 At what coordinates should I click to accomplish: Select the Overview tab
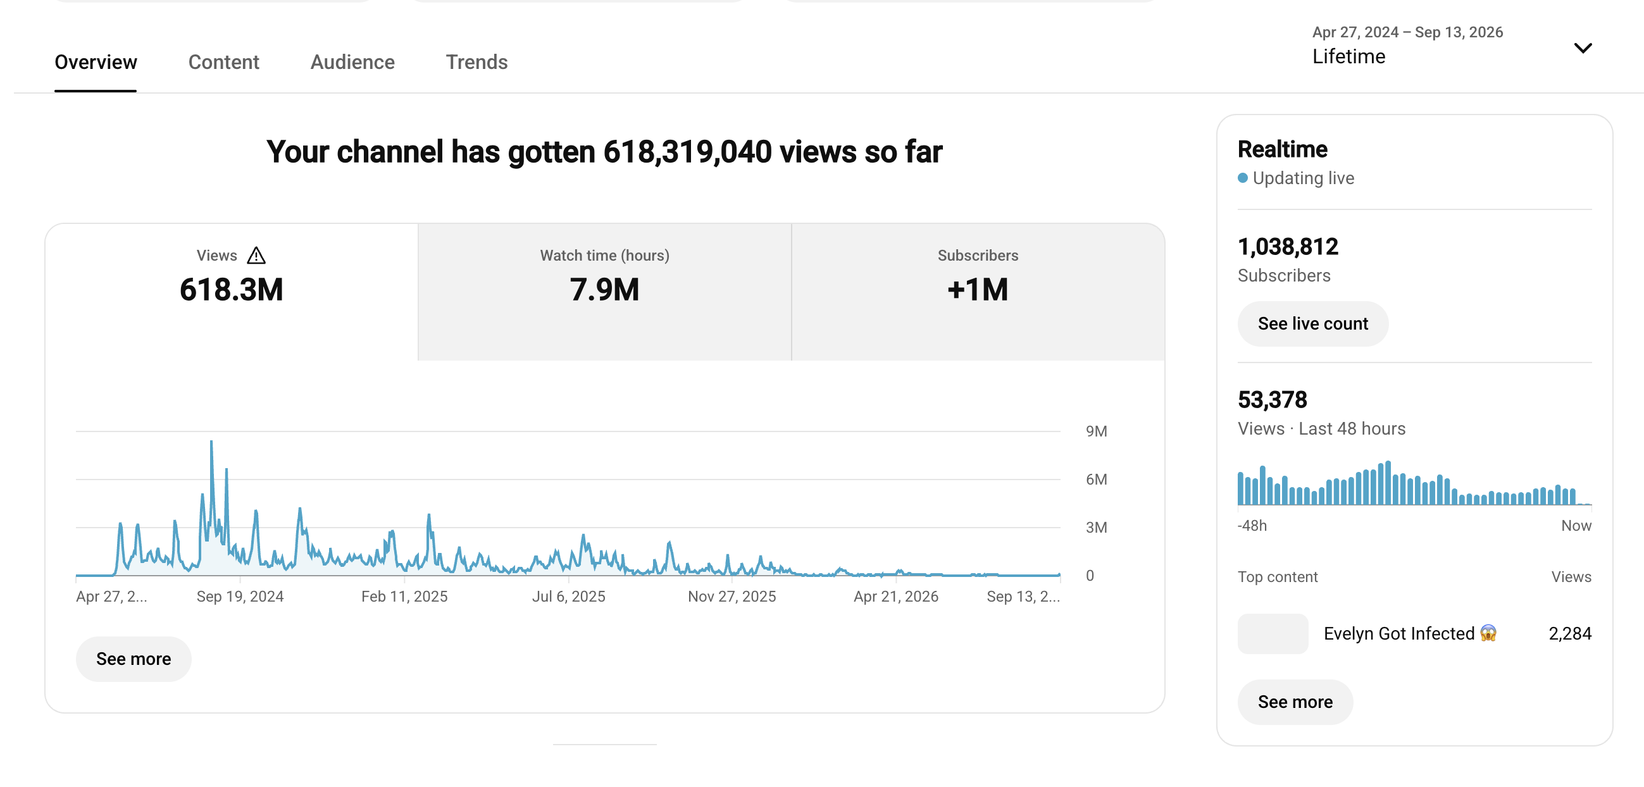pos(96,62)
